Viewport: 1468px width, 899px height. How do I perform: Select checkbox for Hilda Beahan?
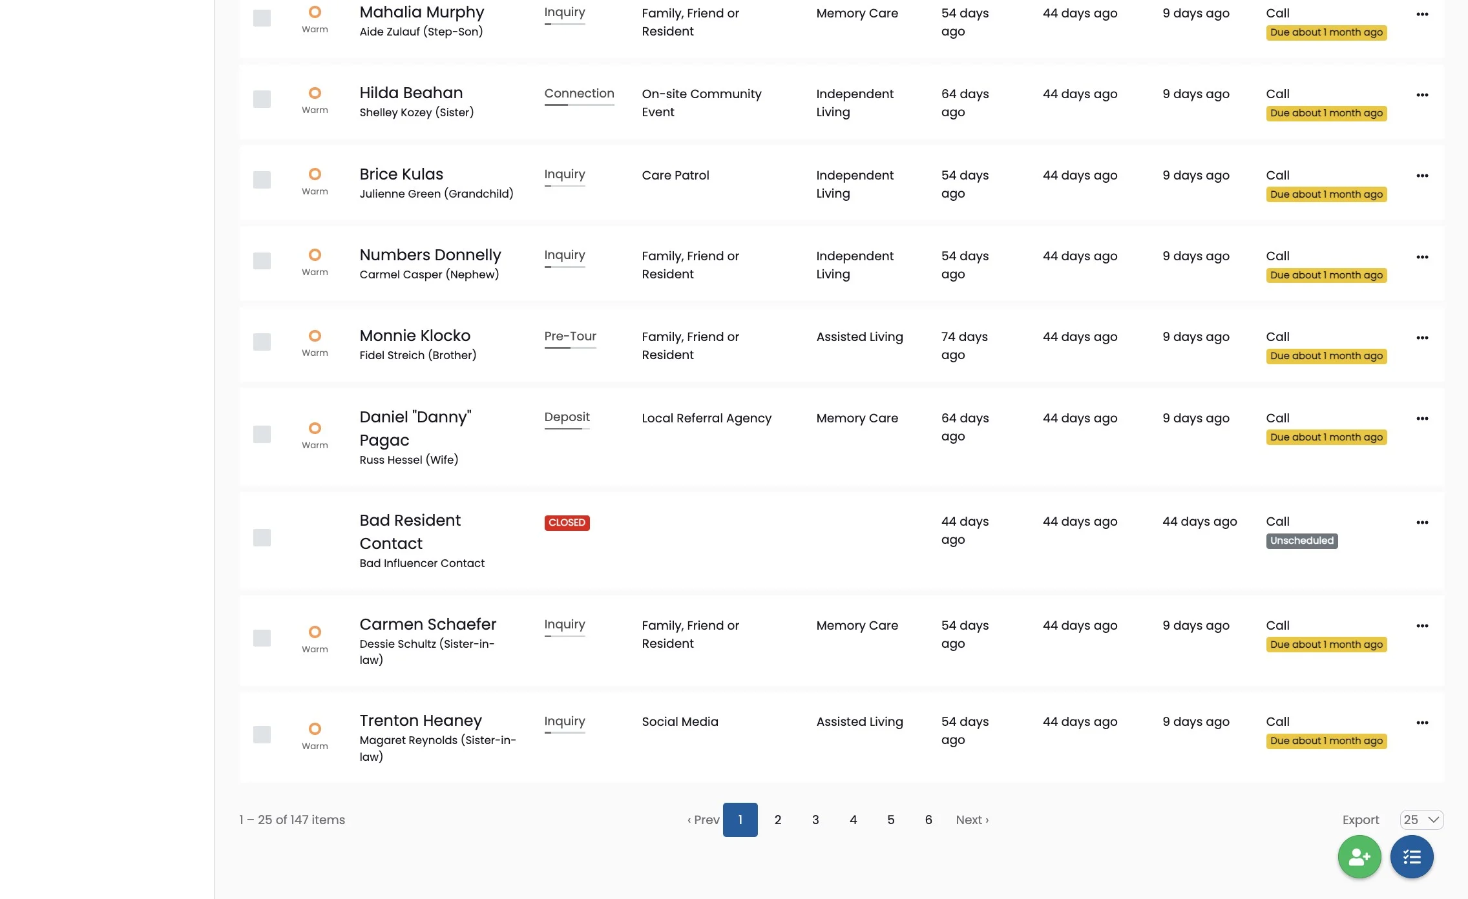point(262,99)
